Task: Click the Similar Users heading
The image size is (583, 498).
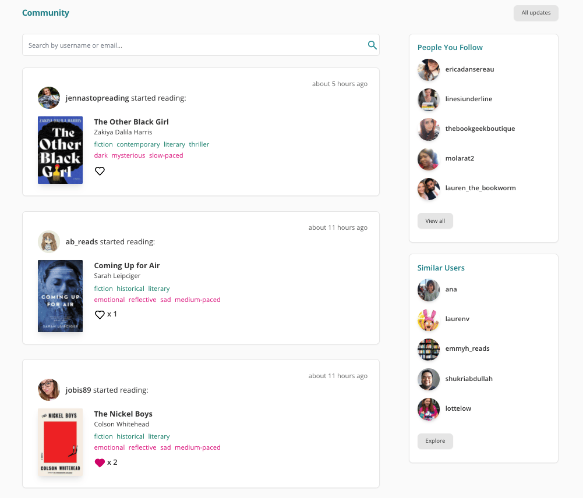Action: coord(441,268)
